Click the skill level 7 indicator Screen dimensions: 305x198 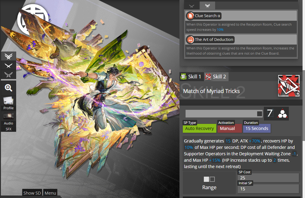tap(270, 113)
